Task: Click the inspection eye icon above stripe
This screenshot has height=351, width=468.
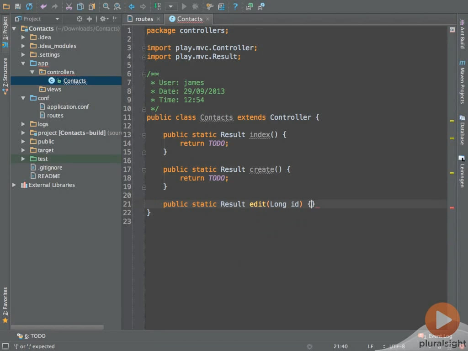Action: (452, 30)
